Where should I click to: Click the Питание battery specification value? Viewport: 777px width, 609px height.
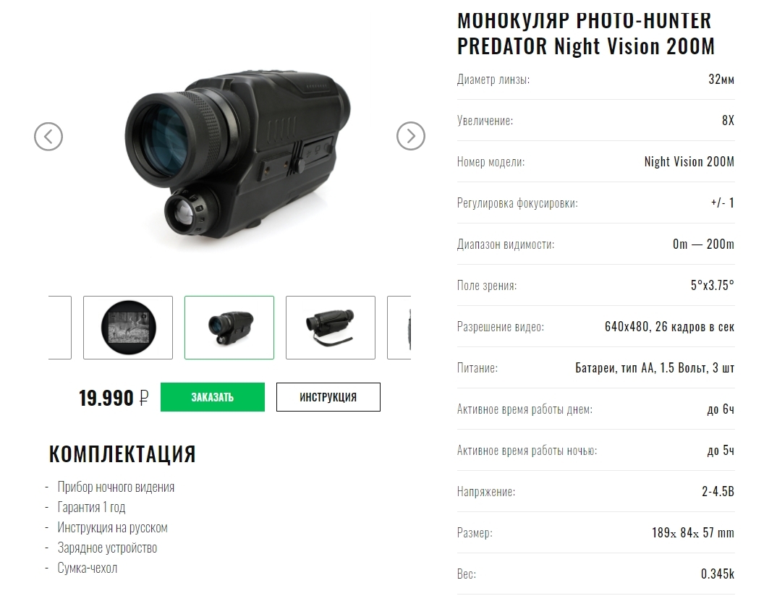pos(655,368)
